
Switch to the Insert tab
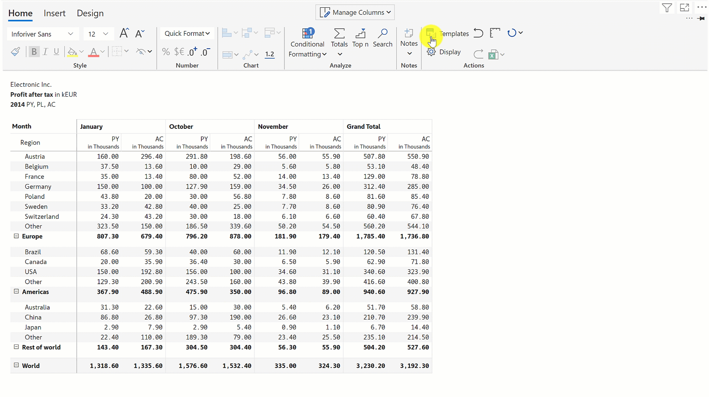tap(55, 13)
